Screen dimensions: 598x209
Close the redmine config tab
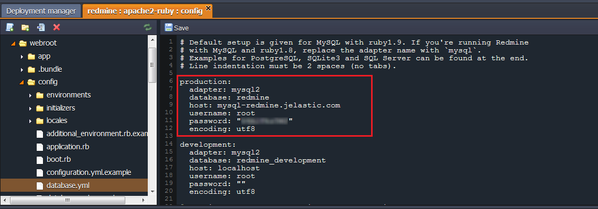pyautogui.click(x=208, y=8)
